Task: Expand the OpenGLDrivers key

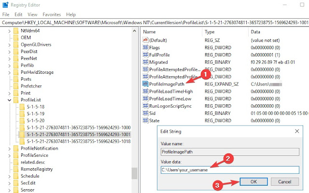Action: tap(9, 45)
